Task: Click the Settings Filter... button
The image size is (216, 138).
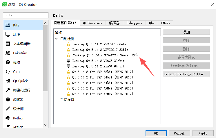Action: [186, 66]
